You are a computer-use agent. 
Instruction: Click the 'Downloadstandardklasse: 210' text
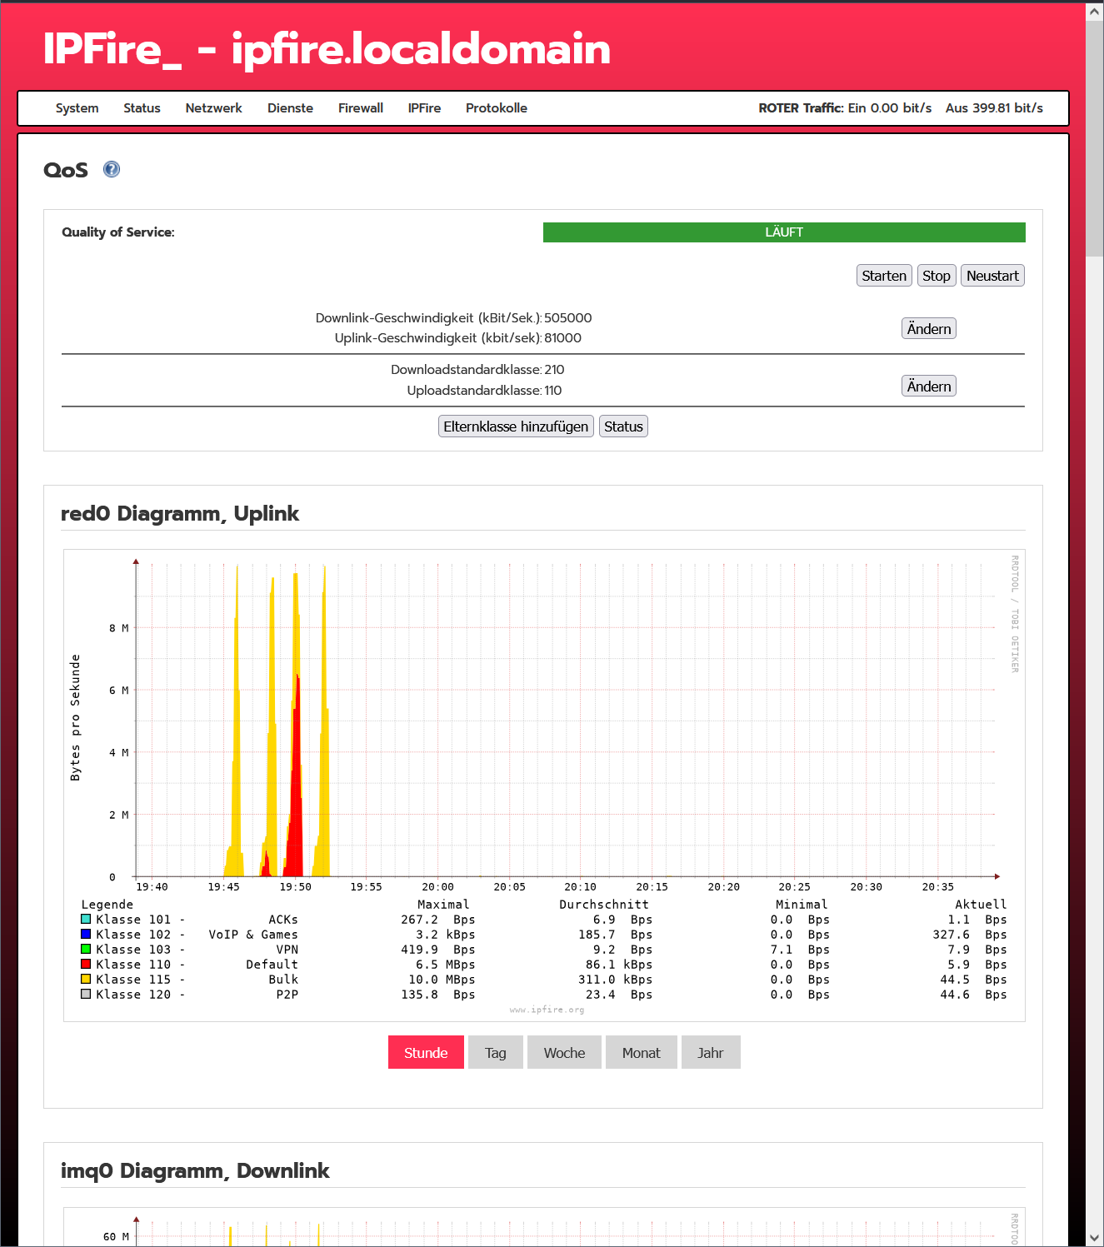pos(477,370)
